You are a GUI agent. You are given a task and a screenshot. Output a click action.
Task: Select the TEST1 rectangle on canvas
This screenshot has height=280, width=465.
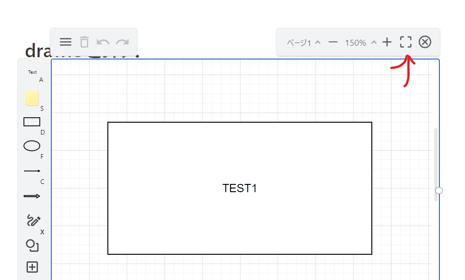pos(240,188)
